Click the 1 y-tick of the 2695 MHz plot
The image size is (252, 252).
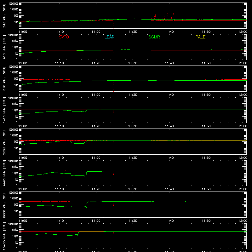[x=17, y=153]
